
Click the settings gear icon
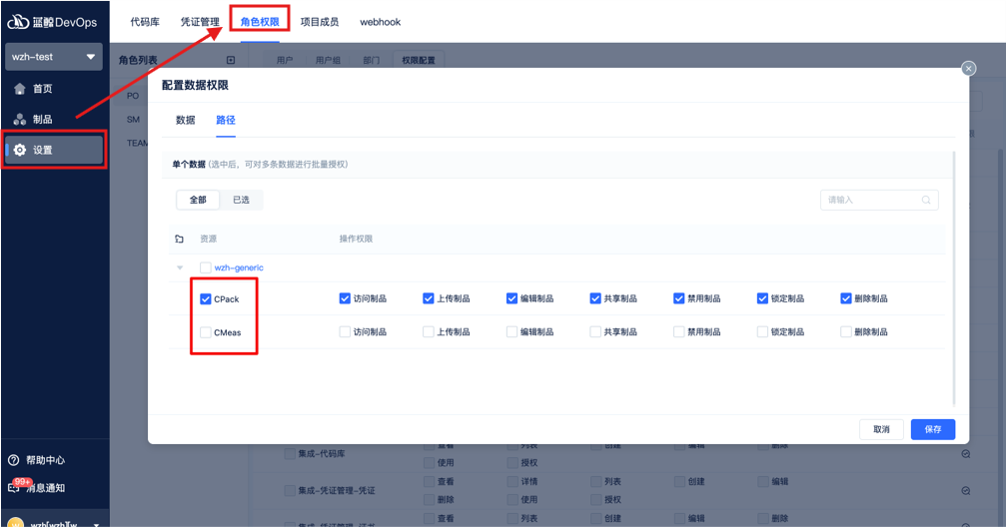pos(20,150)
